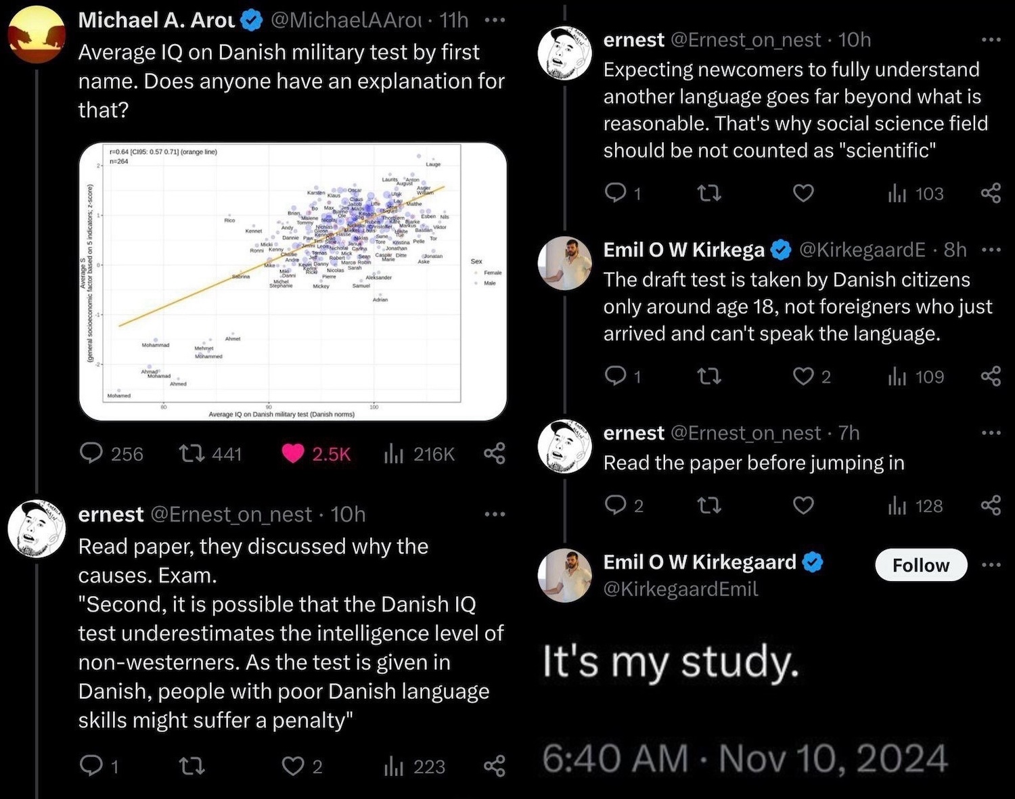Open more menu on ernest's "Read paper" reply
Viewport: 1015px width, 799px height.
[495, 514]
